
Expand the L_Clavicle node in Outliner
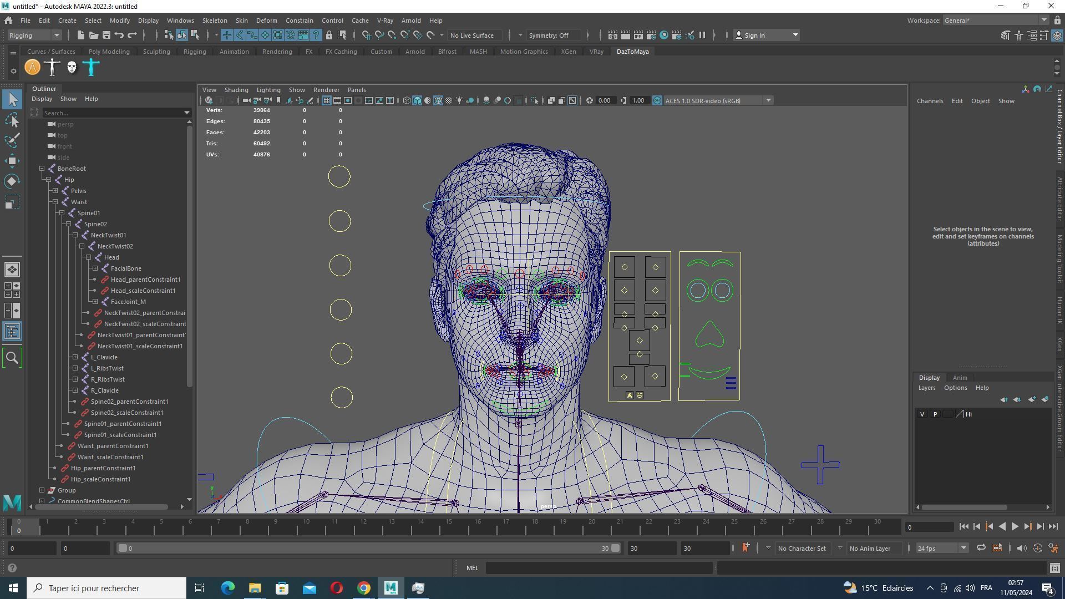click(x=75, y=357)
